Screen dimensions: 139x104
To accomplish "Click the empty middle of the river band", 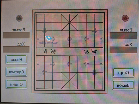I will [70, 51].
